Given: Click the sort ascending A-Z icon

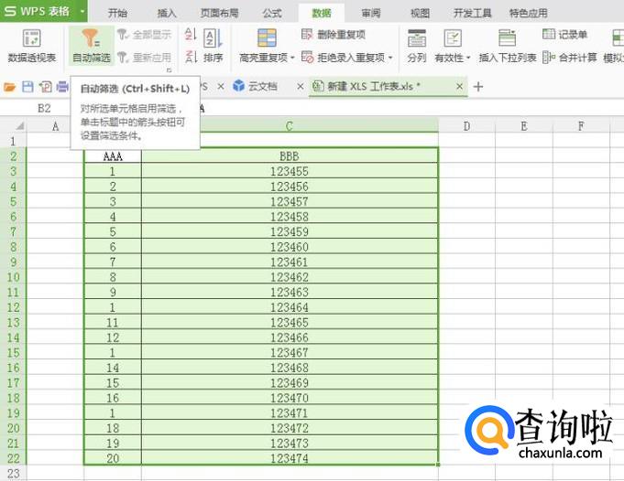Looking at the screenshot, I should pyautogui.click(x=191, y=35).
